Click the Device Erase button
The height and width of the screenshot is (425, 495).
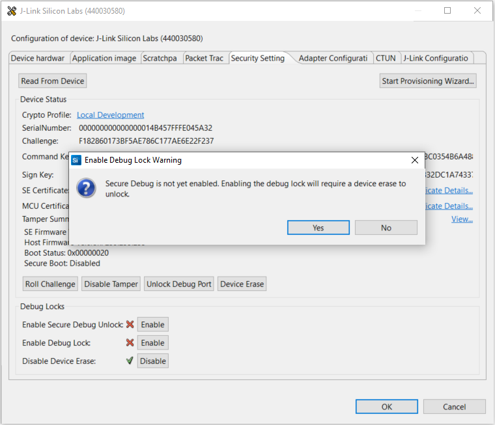[242, 284]
